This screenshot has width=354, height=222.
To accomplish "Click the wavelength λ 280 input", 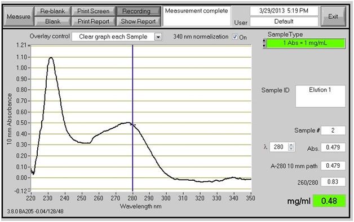I will click(278, 147).
